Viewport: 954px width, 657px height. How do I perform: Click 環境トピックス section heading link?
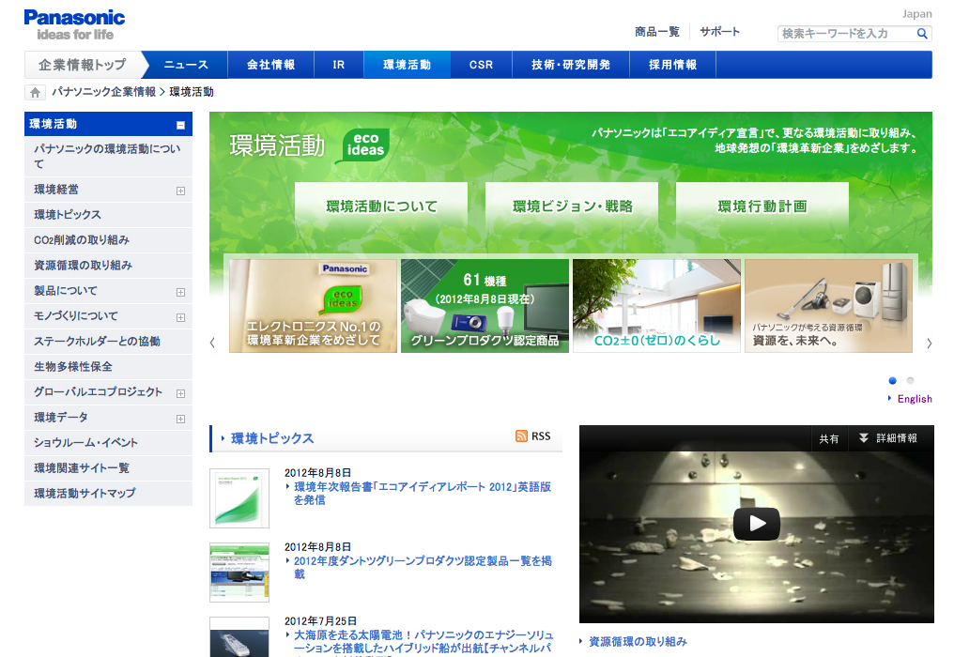[272, 438]
